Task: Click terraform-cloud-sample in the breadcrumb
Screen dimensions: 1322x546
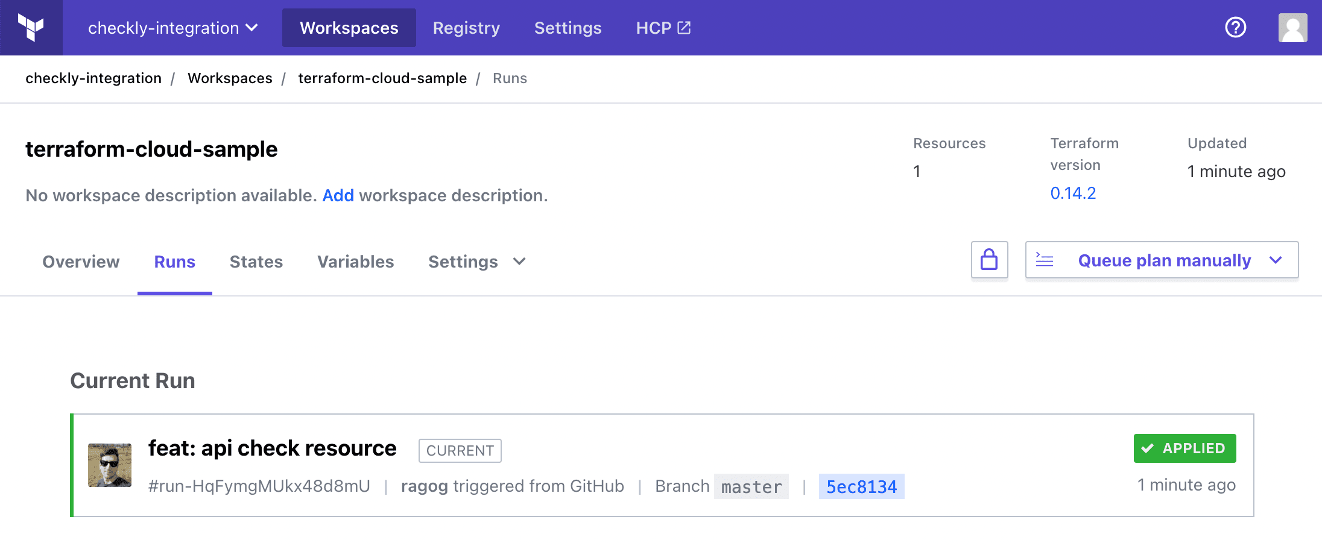Action: click(x=382, y=78)
